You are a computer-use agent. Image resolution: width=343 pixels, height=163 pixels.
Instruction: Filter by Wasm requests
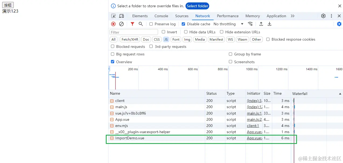coord(242,39)
